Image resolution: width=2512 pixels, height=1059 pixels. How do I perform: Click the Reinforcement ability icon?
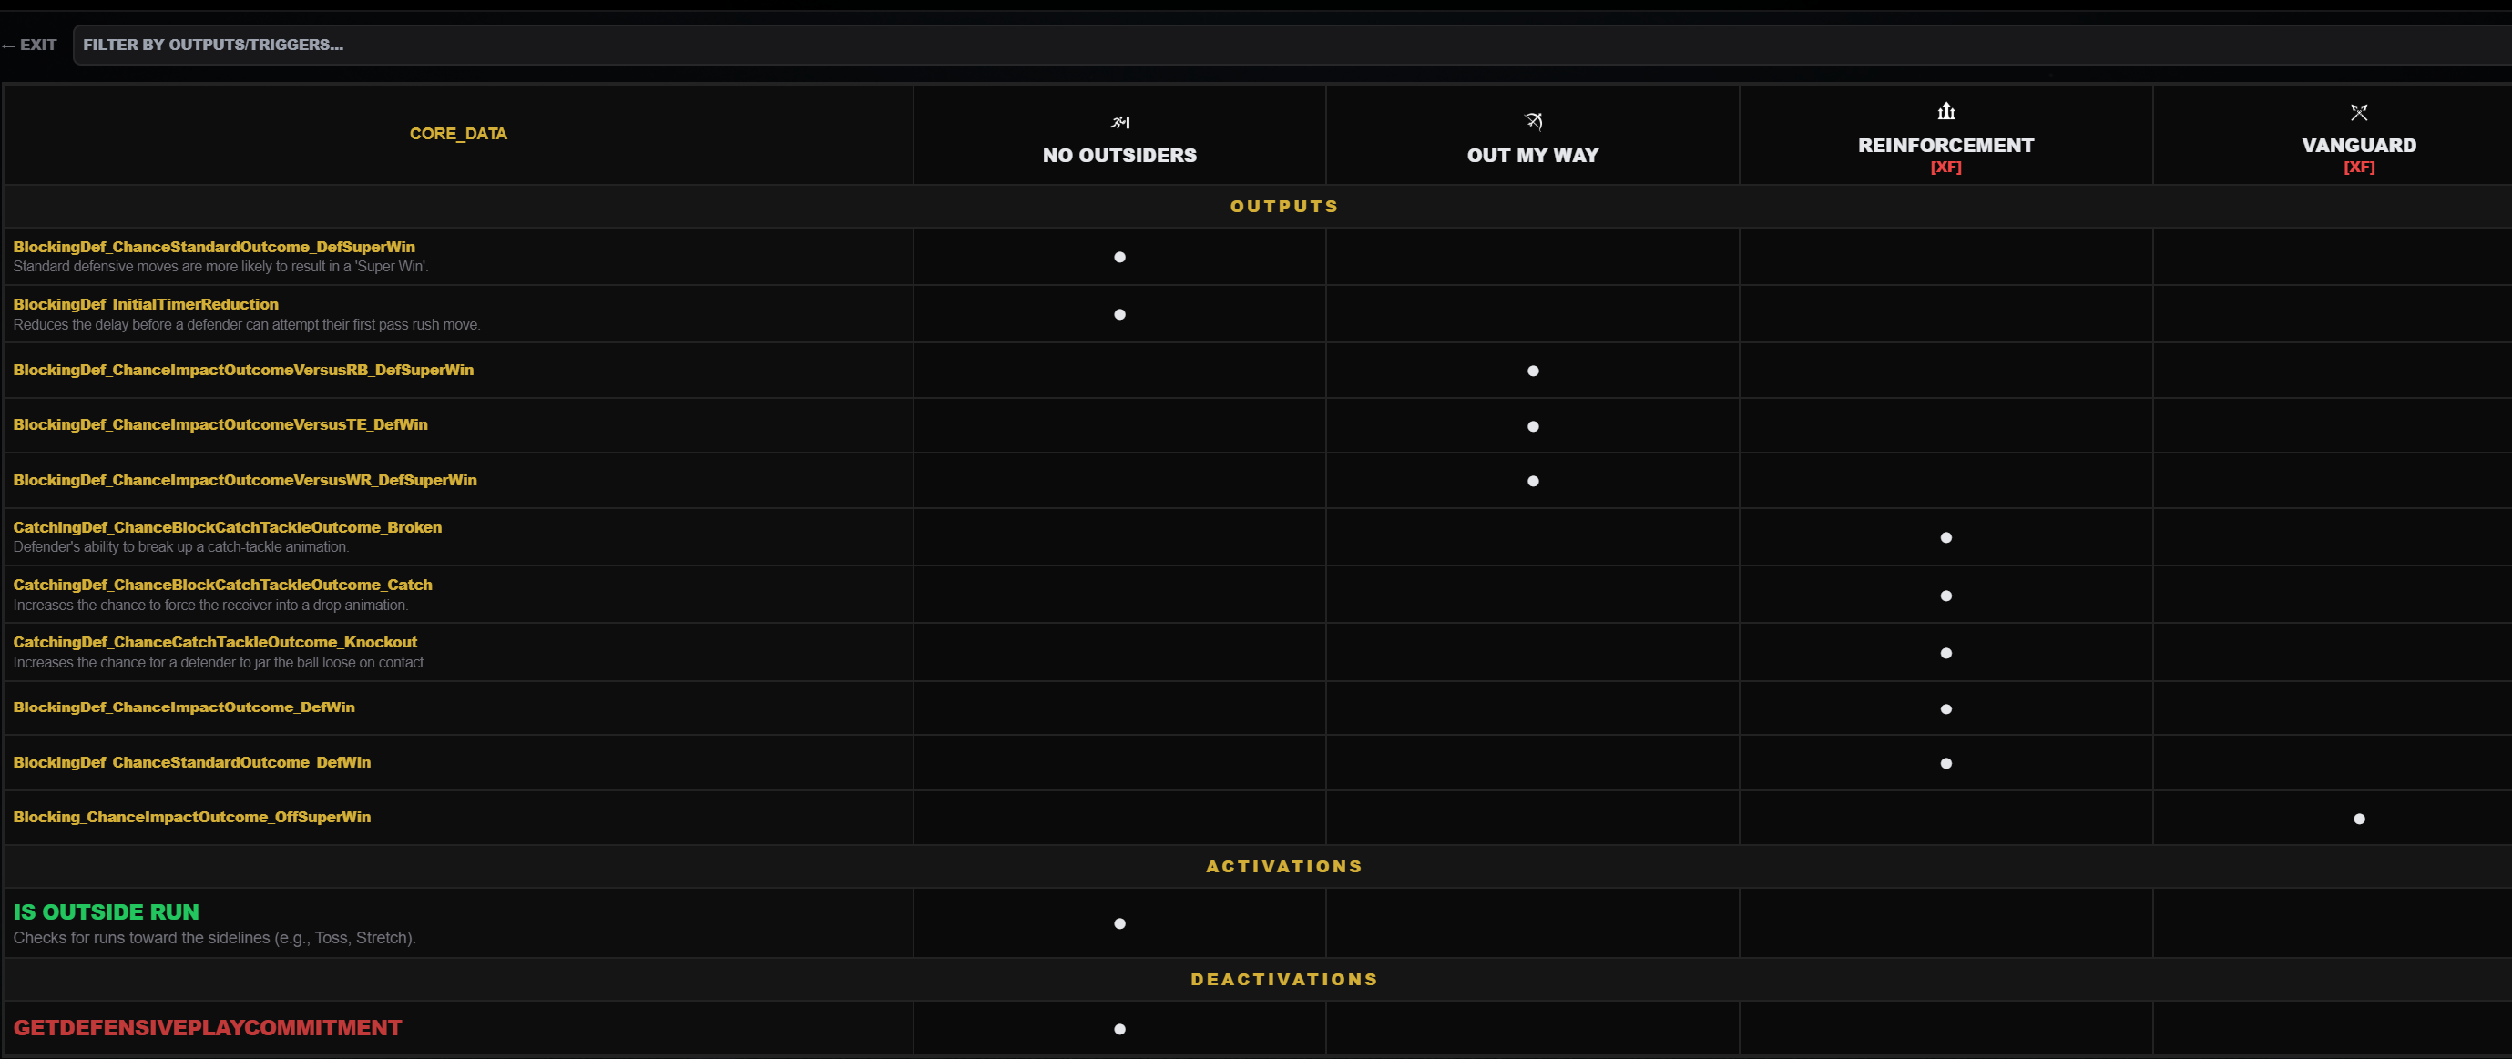tap(1945, 111)
